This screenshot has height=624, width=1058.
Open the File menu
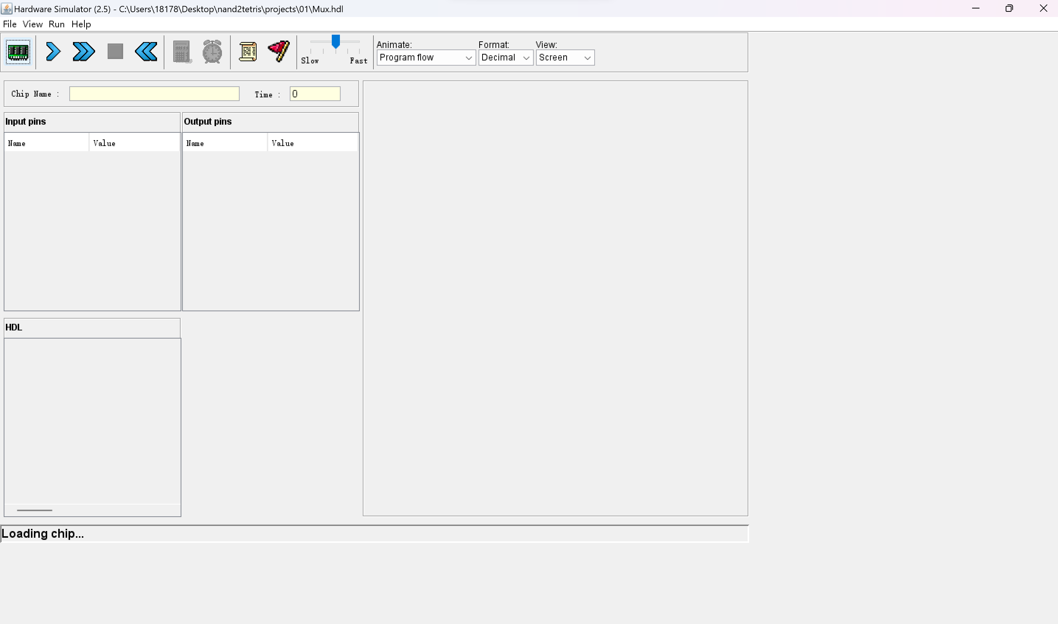click(10, 24)
